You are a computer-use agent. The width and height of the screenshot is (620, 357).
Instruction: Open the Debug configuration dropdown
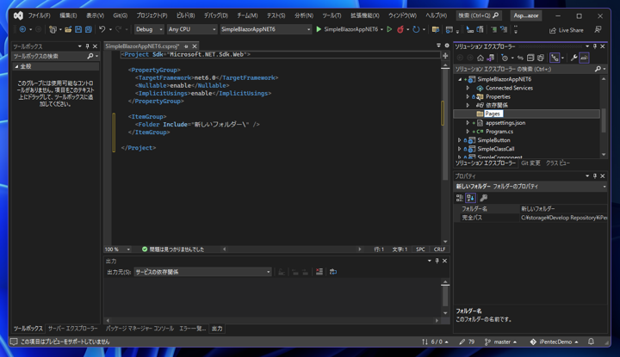pyautogui.click(x=149, y=29)
